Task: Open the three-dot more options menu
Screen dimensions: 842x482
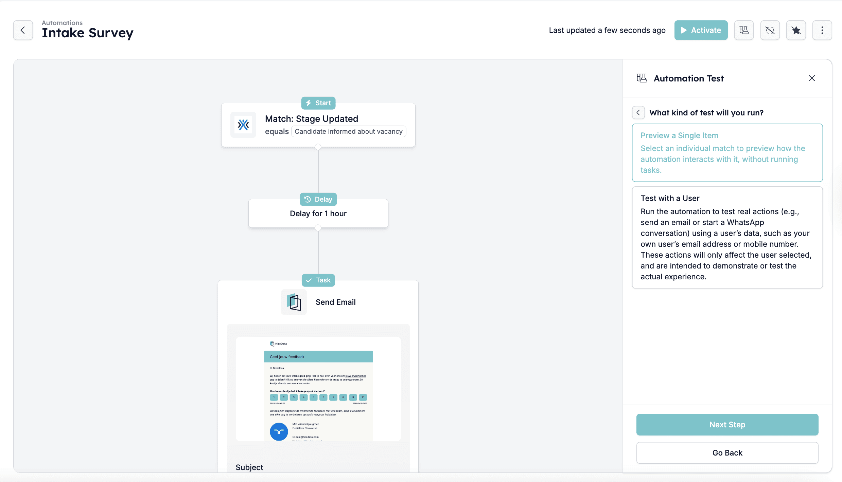Action: 822,30
